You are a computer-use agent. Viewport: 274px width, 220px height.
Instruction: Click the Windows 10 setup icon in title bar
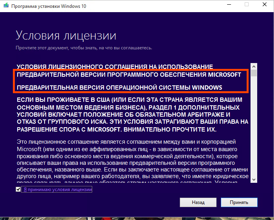tap(6, 5)
